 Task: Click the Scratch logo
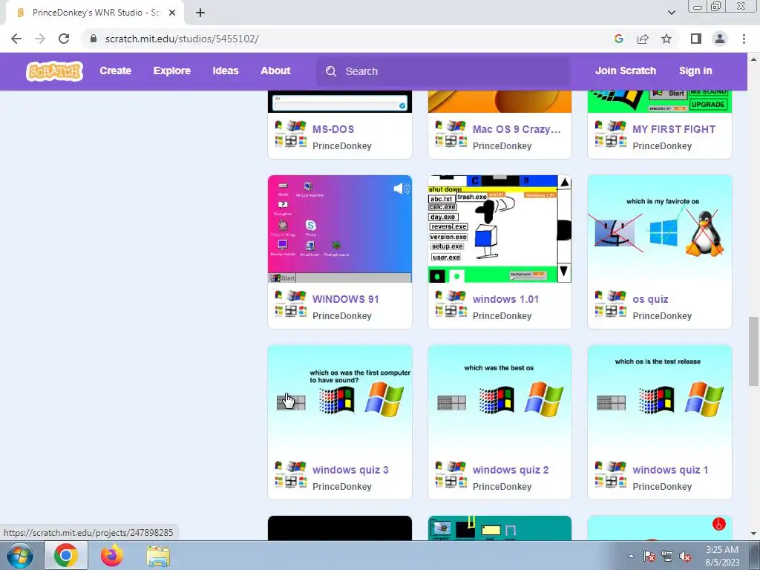point(54,71)
